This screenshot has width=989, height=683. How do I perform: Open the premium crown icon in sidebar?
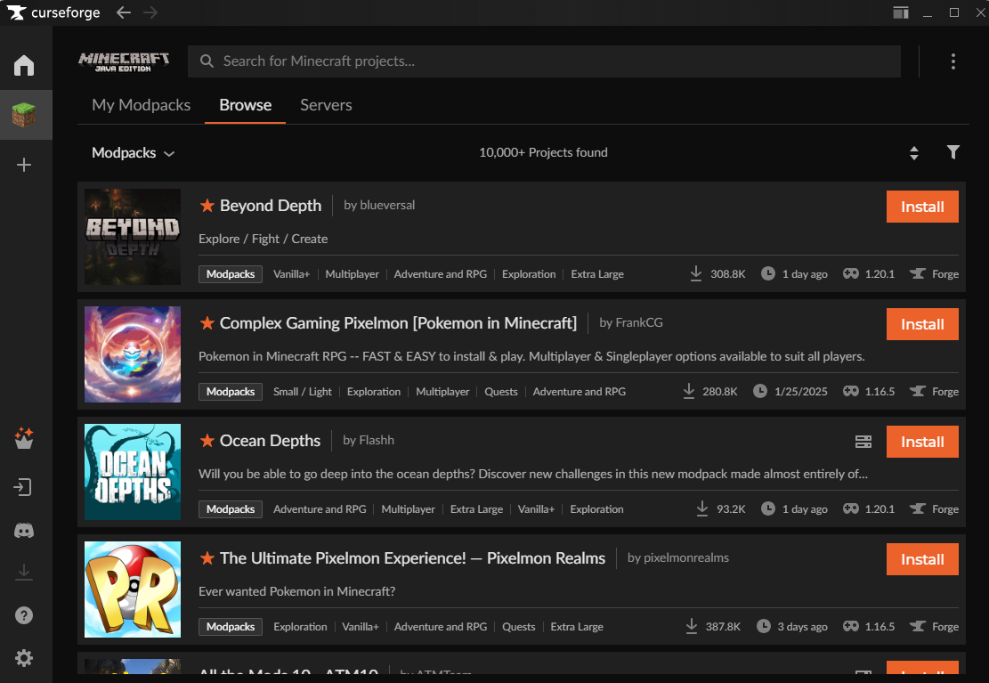(24, 438)
